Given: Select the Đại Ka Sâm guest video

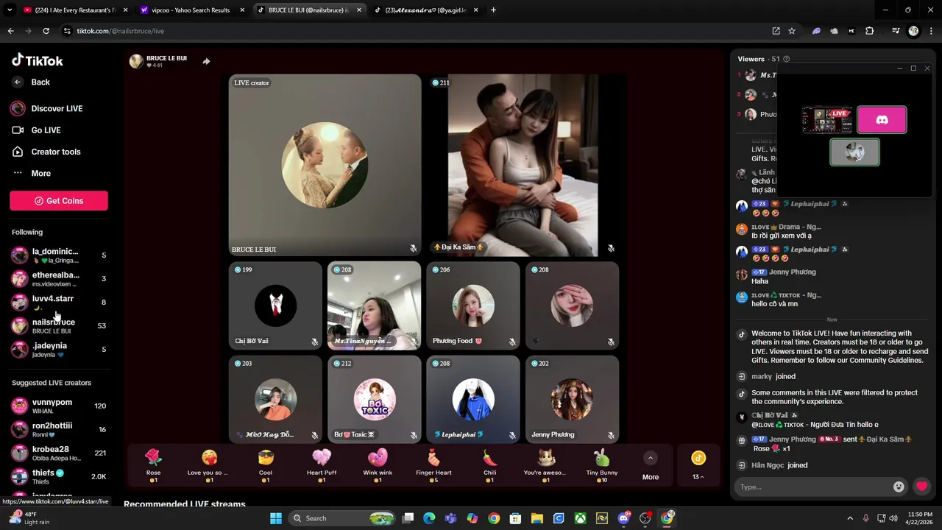Looking at the screenshot, I should [523, 165].
